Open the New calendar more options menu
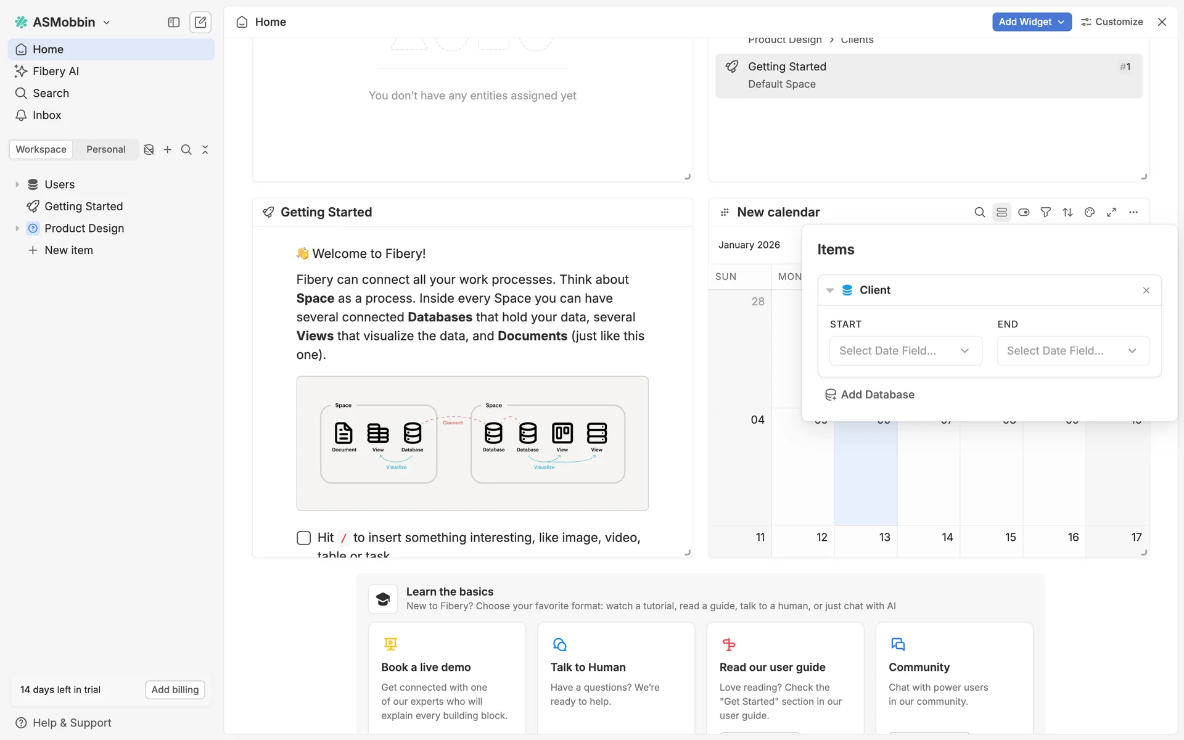 [1133, 212]
